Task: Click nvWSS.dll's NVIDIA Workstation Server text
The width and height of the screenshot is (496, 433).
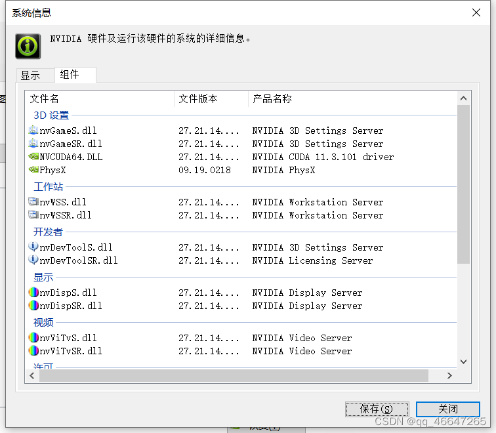Action: [318, 202]
